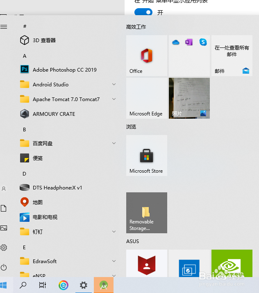Click the Apache Tomcat 7.0 folder icon
Screen dimensions: 259x293
point(25,99)
